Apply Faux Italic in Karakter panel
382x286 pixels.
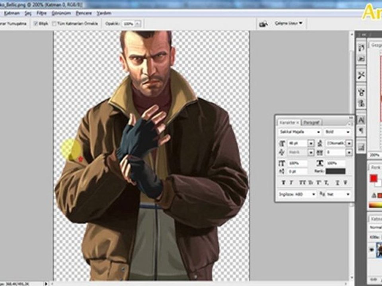[x=291, y=182]
